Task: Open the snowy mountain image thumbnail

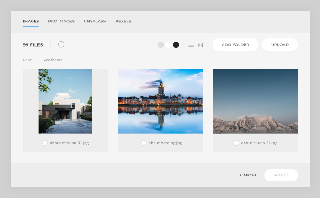Action: (255, 101)
